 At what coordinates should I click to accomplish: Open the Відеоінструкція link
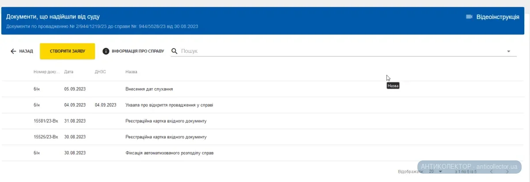(497, 17)
